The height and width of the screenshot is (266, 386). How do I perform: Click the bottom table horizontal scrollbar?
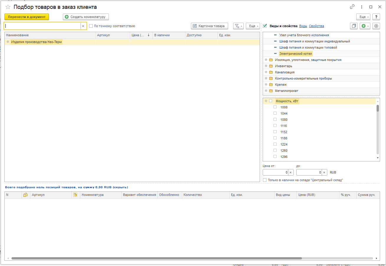click(x=156, y=258)
